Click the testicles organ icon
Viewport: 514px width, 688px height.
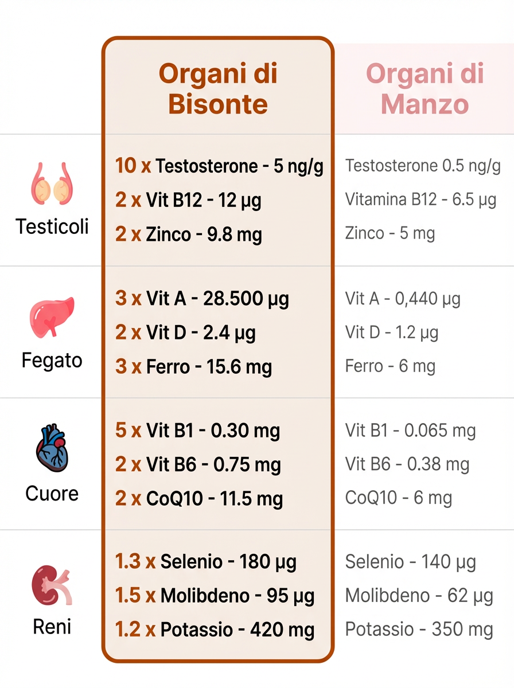coord(52,184)
